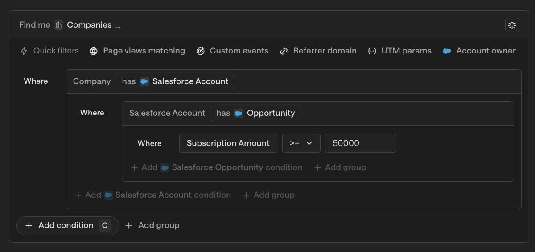Open the Page views matching filter
The width and height of the screenshot is (535, 252).
click(x=137, y=51)
